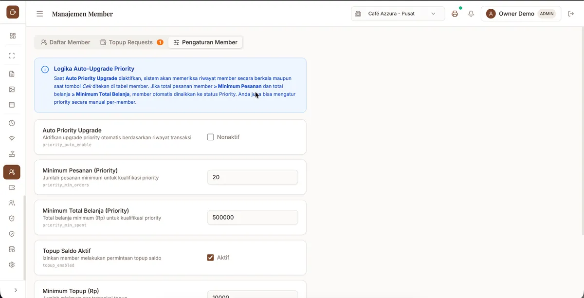Open the Owner Demo account button
The width and height of the screenshot is (584, 298).
click(x=521, y=14)
